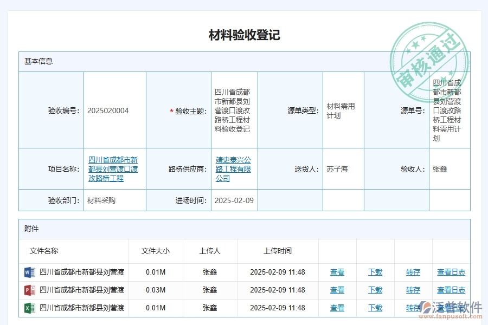Open 查看 on the PowerPoint attachment row

pyautogui.click(x=337, y=290)
